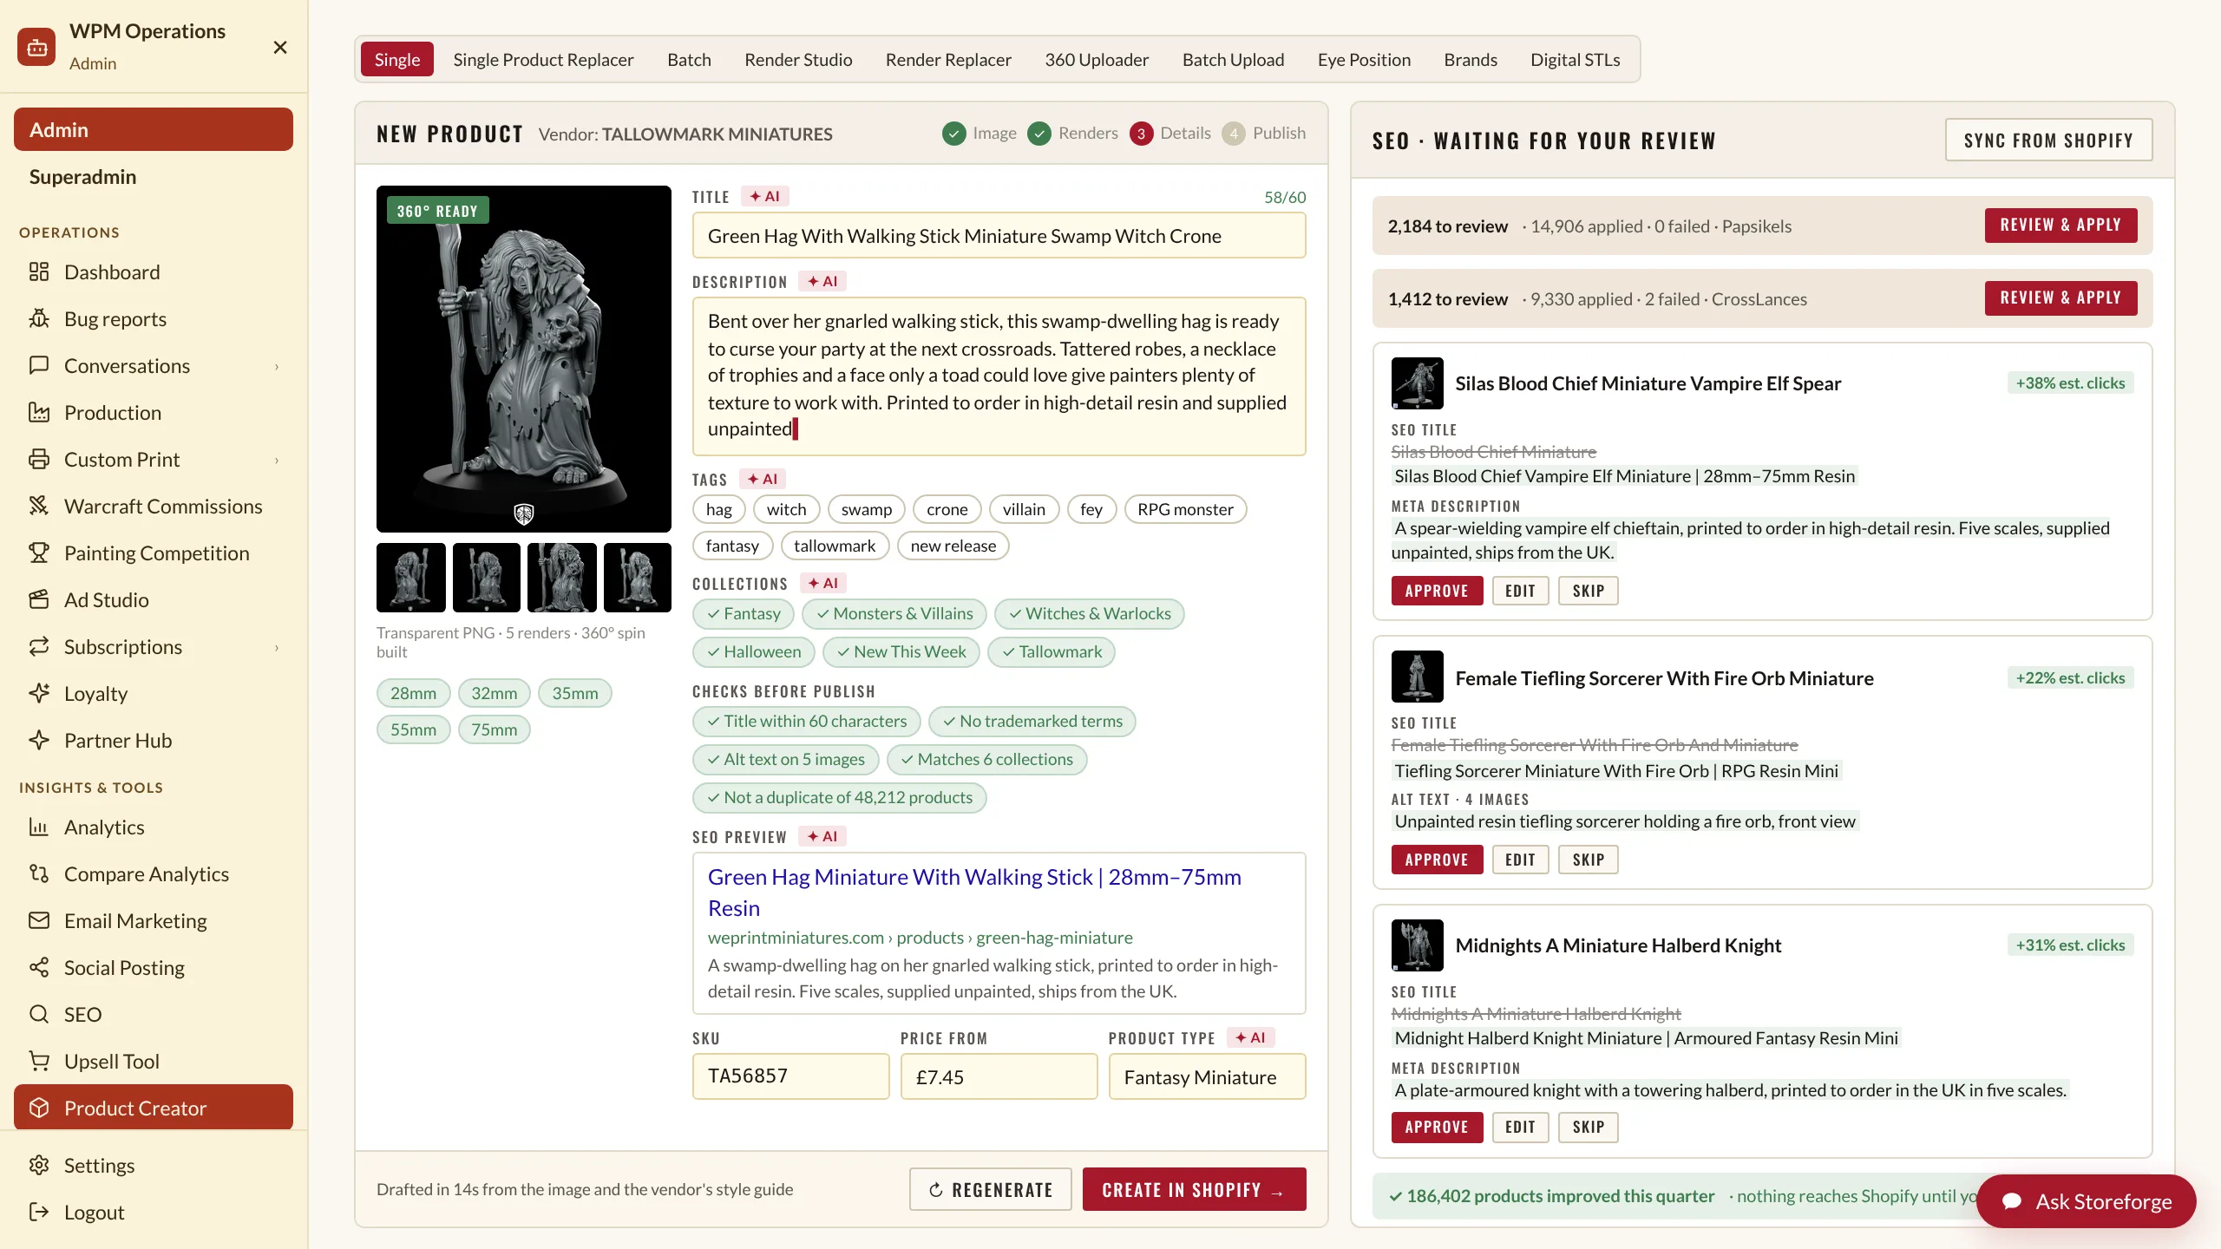Click the Email Marketing envelope icon

click(39, 921)
